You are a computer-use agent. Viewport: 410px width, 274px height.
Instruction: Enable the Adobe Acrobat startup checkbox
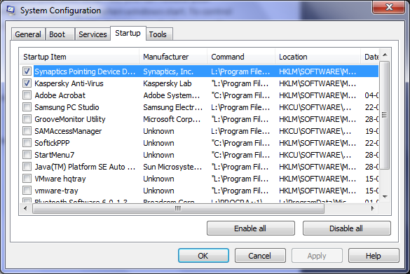(27, 95)
